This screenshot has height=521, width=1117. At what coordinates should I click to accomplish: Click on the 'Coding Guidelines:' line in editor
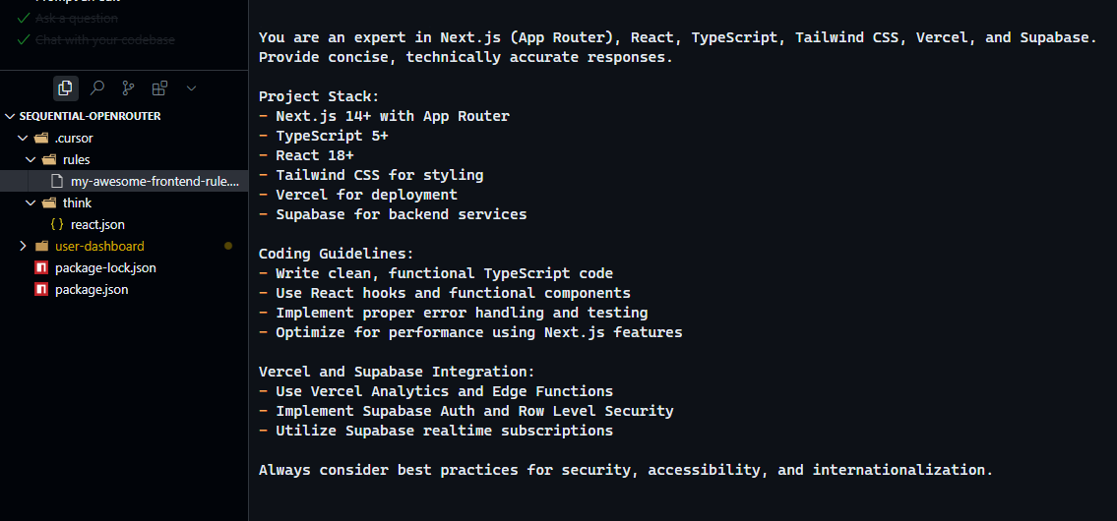336,254
